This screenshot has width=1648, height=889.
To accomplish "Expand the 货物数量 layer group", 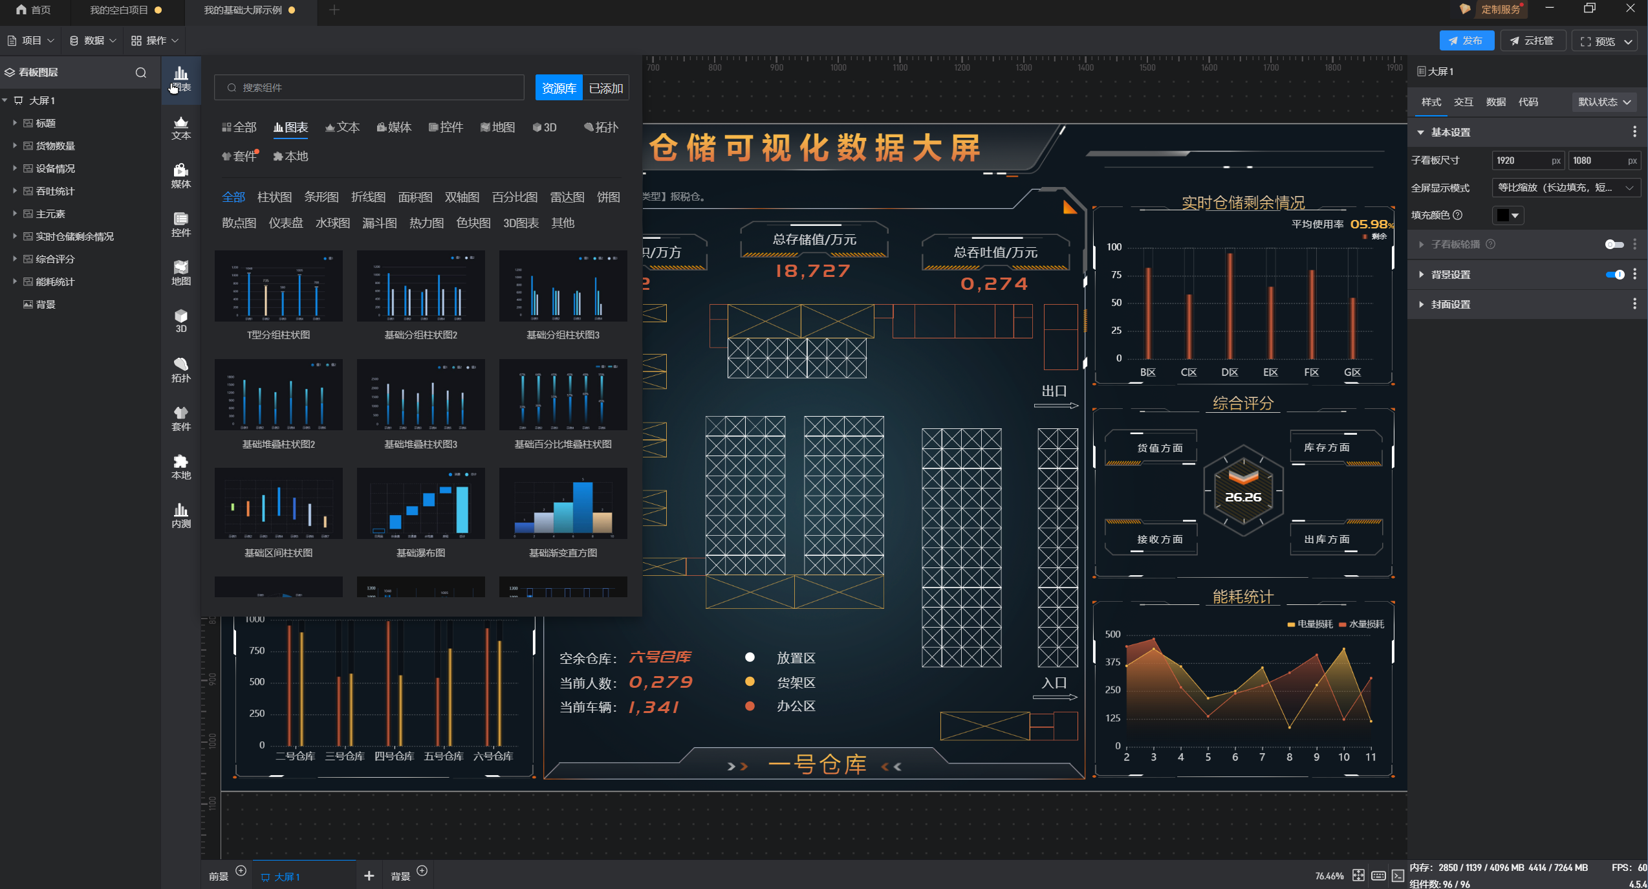I will click(15, 146).
